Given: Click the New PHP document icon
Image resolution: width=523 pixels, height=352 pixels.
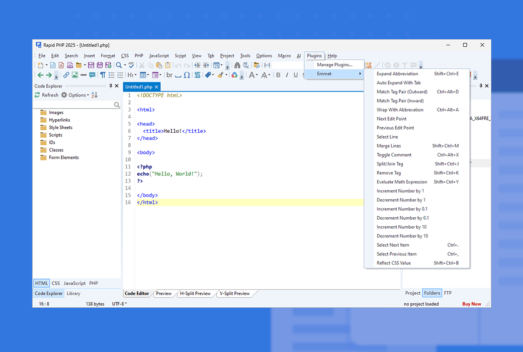Looking at the screenshot, I should tap(70, 65).
